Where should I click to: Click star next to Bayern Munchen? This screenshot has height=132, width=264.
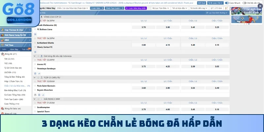[35, 90]
